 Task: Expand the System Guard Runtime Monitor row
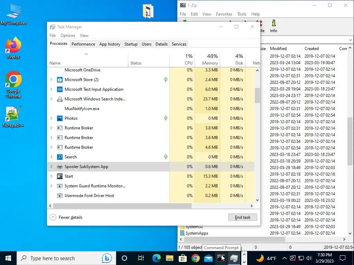coord(52,186)
